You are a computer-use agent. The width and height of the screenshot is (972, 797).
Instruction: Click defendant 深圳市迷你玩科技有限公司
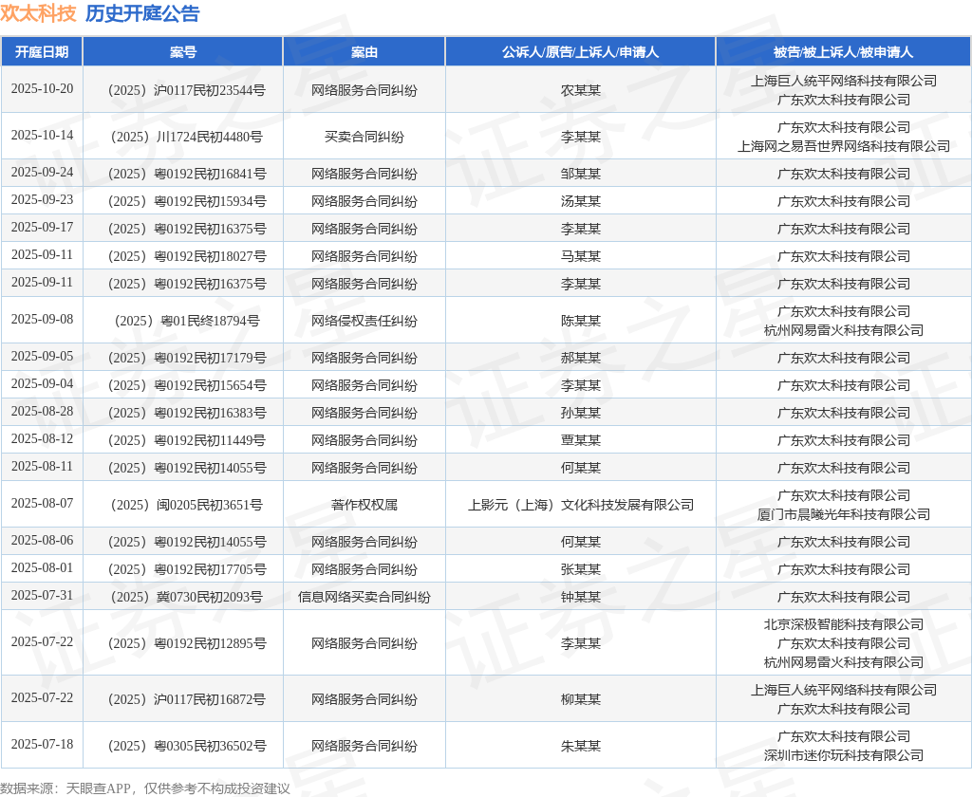pyautogui.click(x=843, y=755)
